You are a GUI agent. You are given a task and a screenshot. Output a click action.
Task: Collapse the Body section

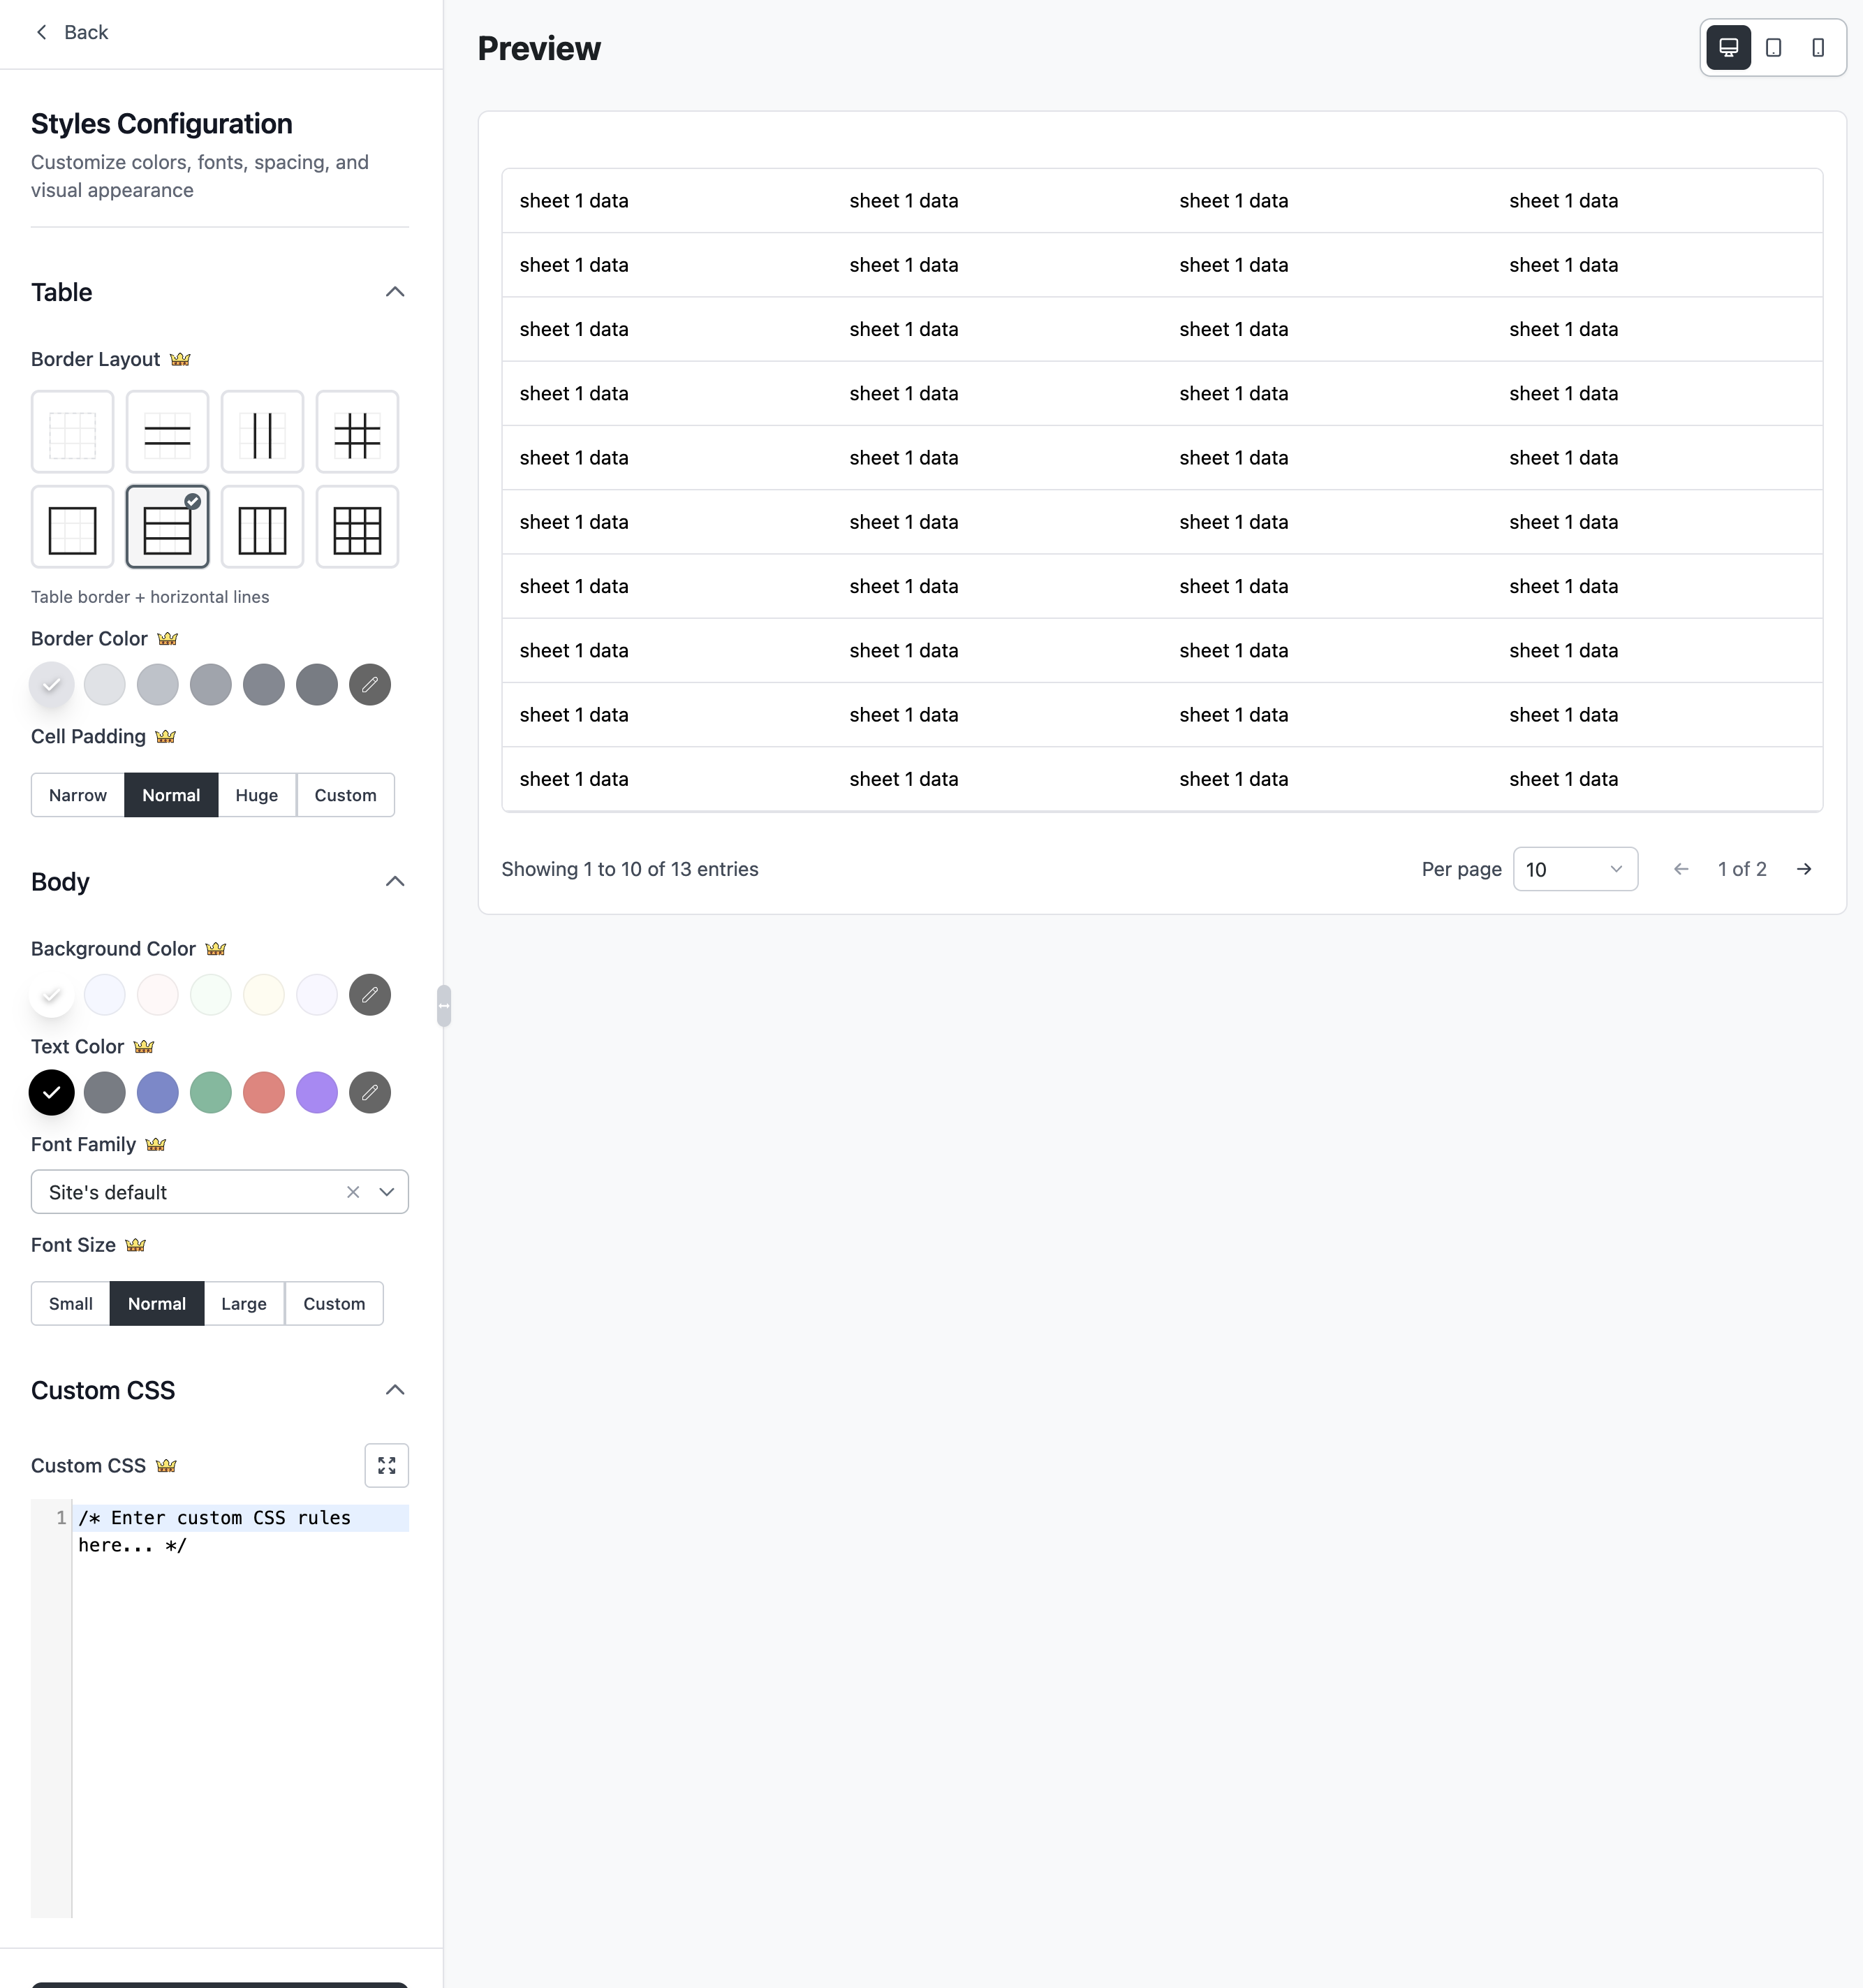pyautogui.click(x=395, y=881)
